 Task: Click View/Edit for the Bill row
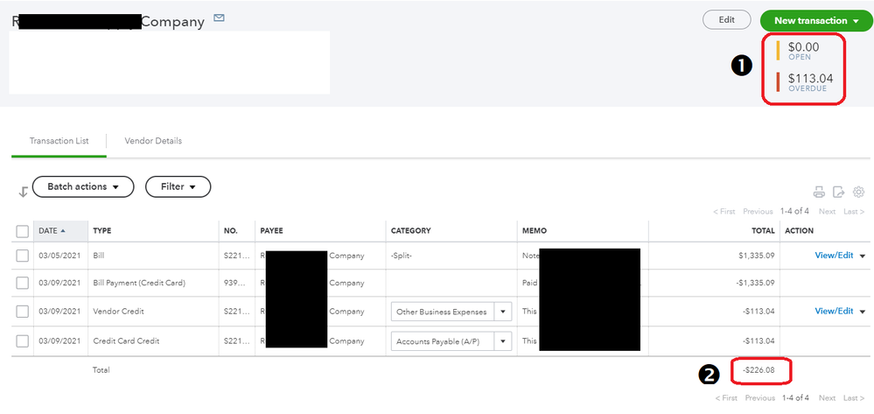coord(834,256)
